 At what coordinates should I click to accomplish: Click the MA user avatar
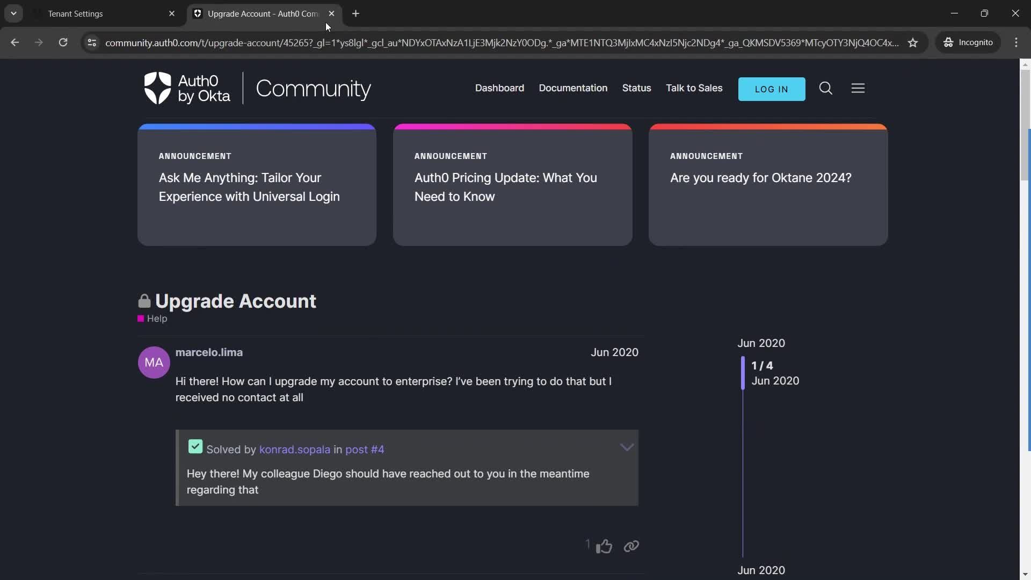click(x=154, y=363)
